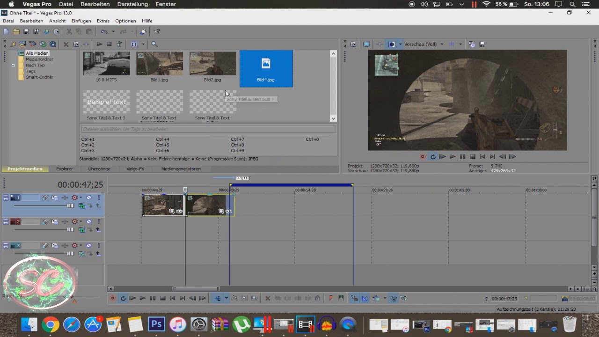
Task: Toggle loop playback in timeline transport
Action: 123,298
